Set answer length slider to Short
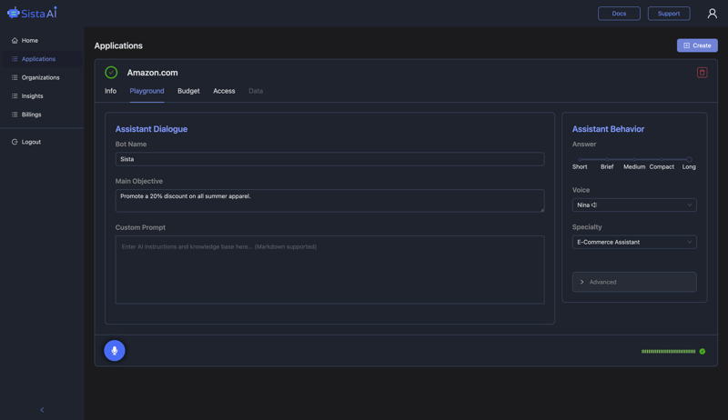Screen dimensions: 728x420 pos(580,159)
